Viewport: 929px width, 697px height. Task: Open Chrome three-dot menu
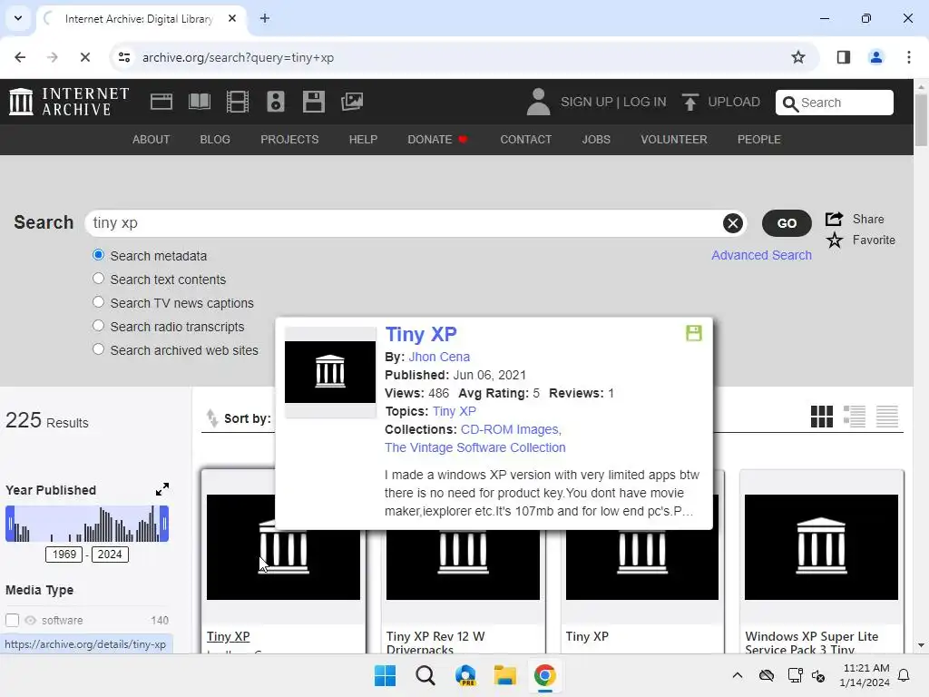908,57
